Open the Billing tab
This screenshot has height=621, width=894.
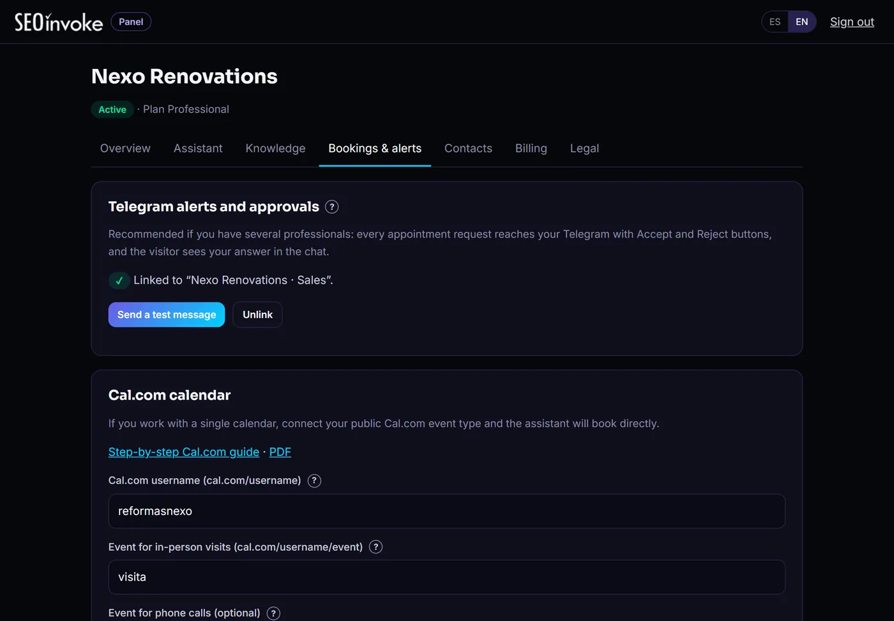531,148
